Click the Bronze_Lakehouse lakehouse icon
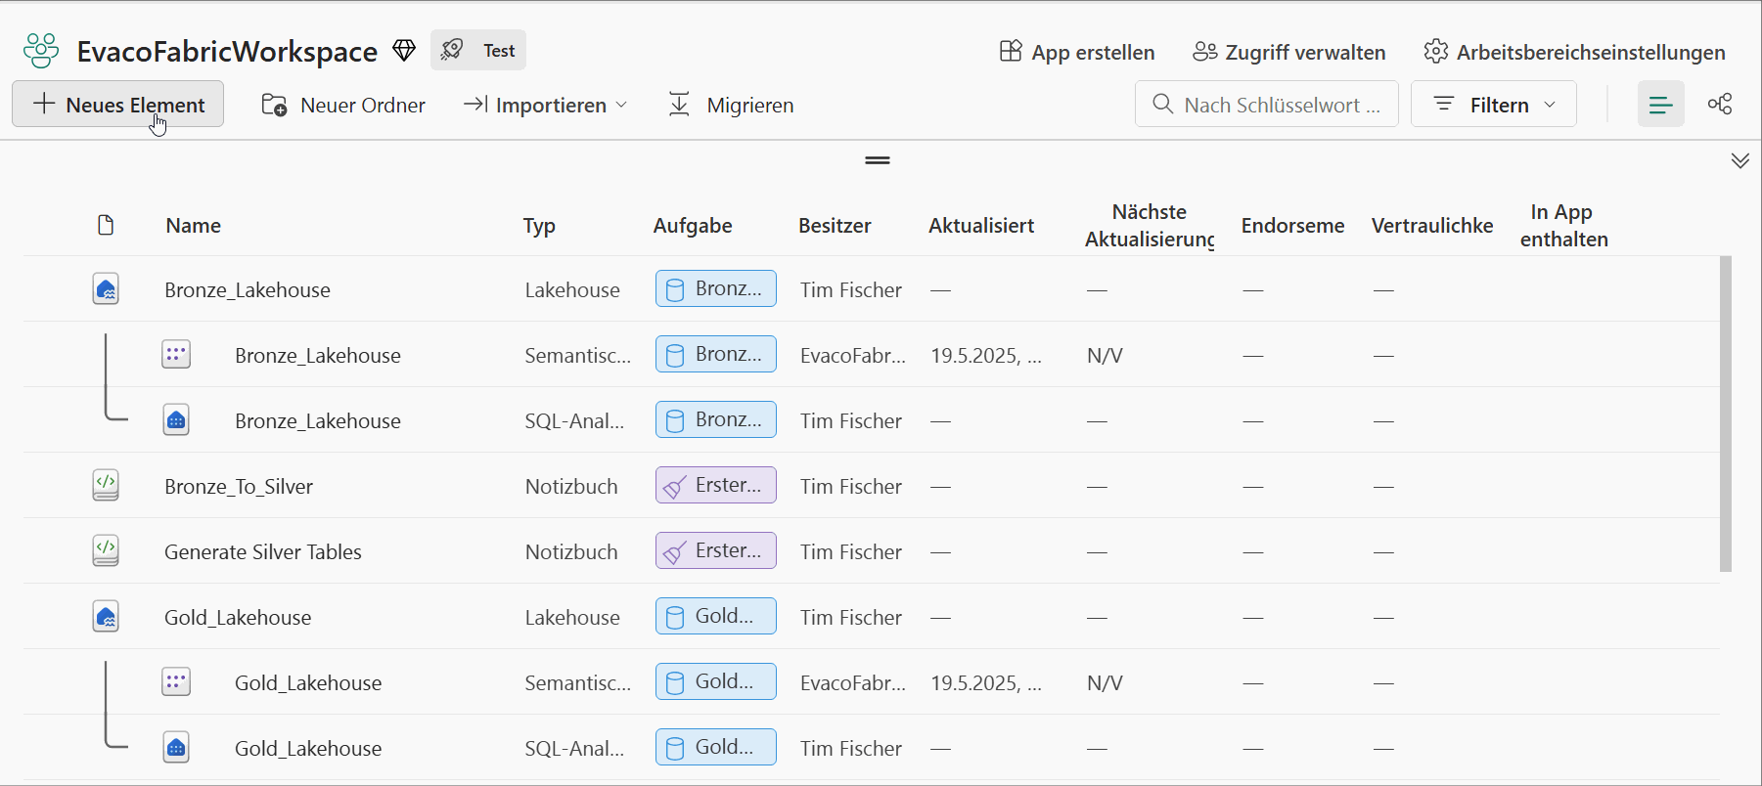The width and height of the screenshot is (1762, 786). (106, 289)
